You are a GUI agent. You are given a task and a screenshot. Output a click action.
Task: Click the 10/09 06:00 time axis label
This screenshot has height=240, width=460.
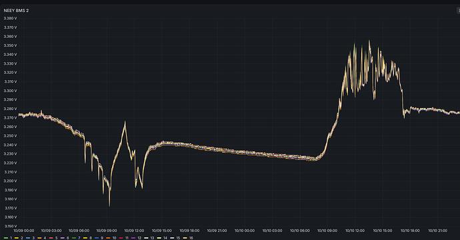point(79,231)
